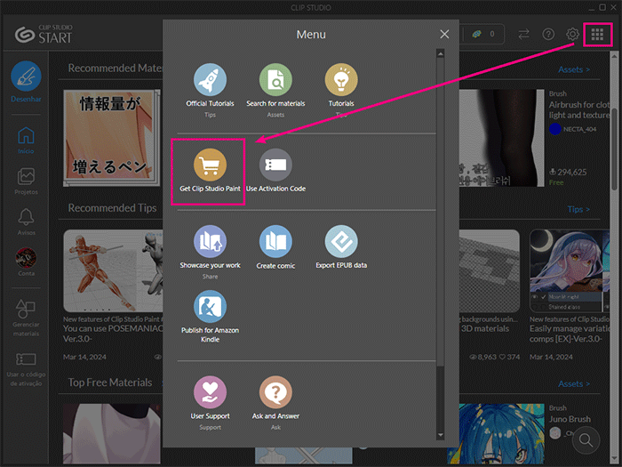Open the grid menu icon in the top right

[598, 35]
